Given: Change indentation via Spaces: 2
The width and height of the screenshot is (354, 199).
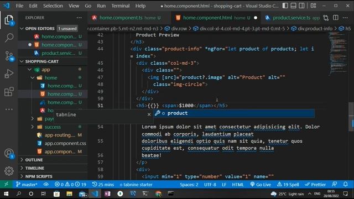Looking at the screenshot, I should pyautogui.click(x=189, y=184).
